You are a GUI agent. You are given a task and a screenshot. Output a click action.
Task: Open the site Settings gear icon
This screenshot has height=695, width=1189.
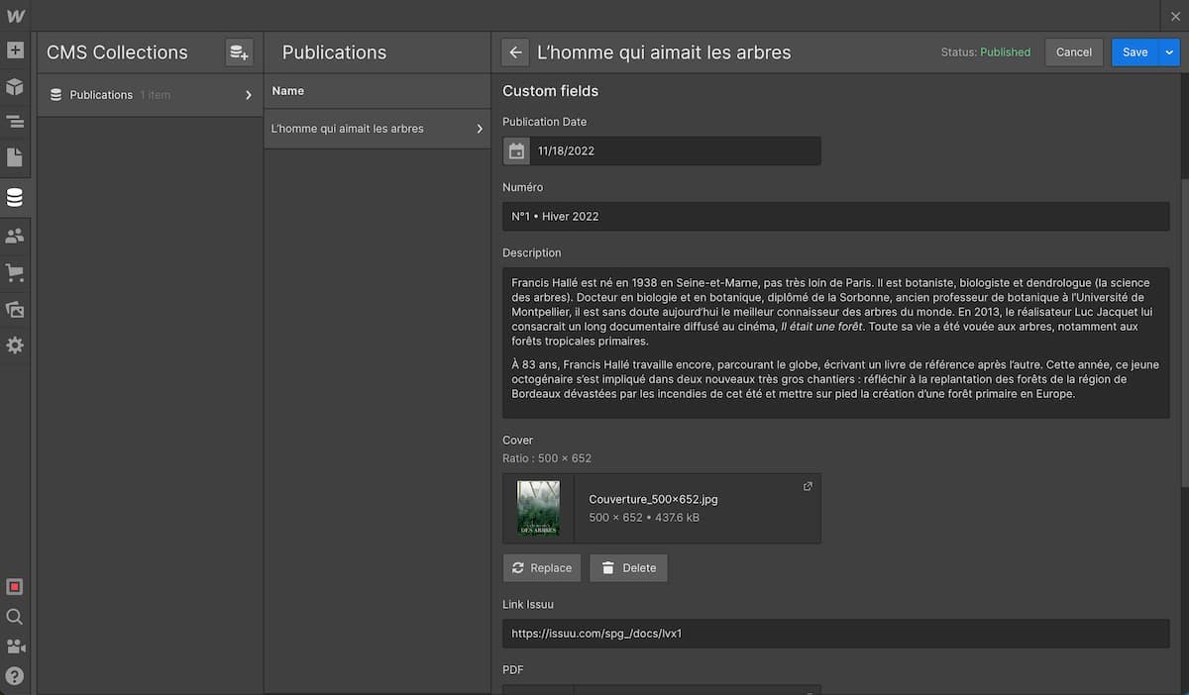pos(15,346)
